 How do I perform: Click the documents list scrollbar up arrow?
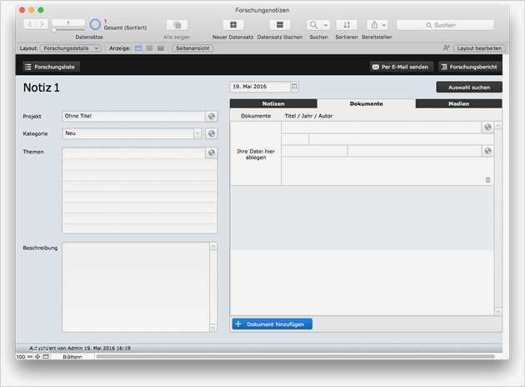[x=497, y=126]
